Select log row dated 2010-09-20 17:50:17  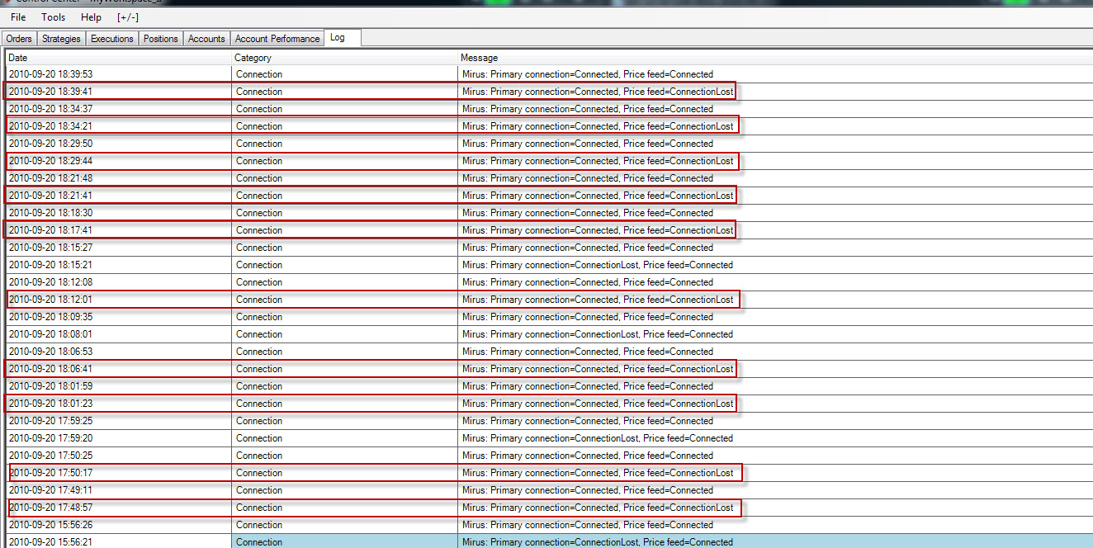point(549,473)
